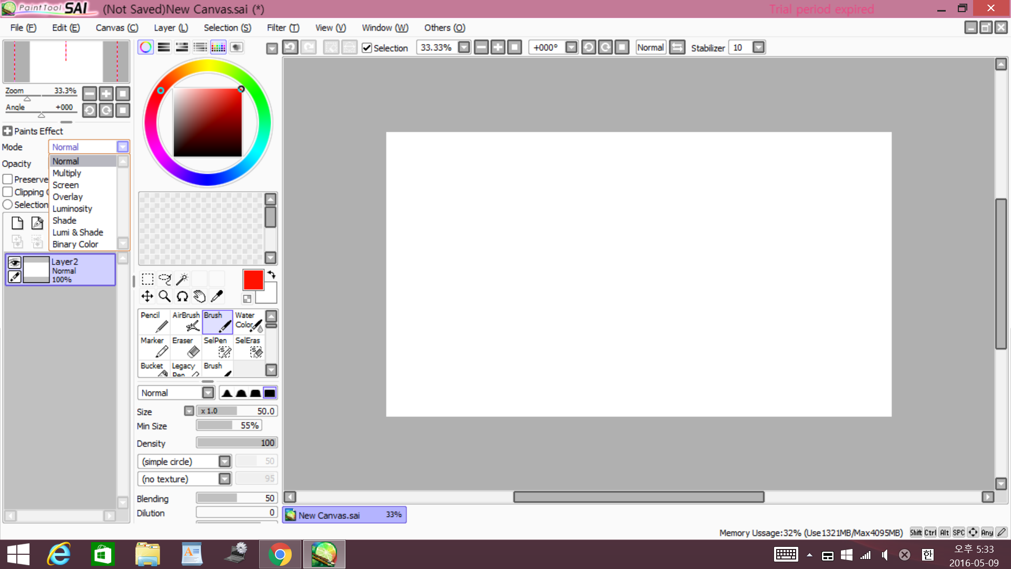Enable the Selection Source radio button
This screenshot has height=569, width=1011.
[x=7, y=204]
